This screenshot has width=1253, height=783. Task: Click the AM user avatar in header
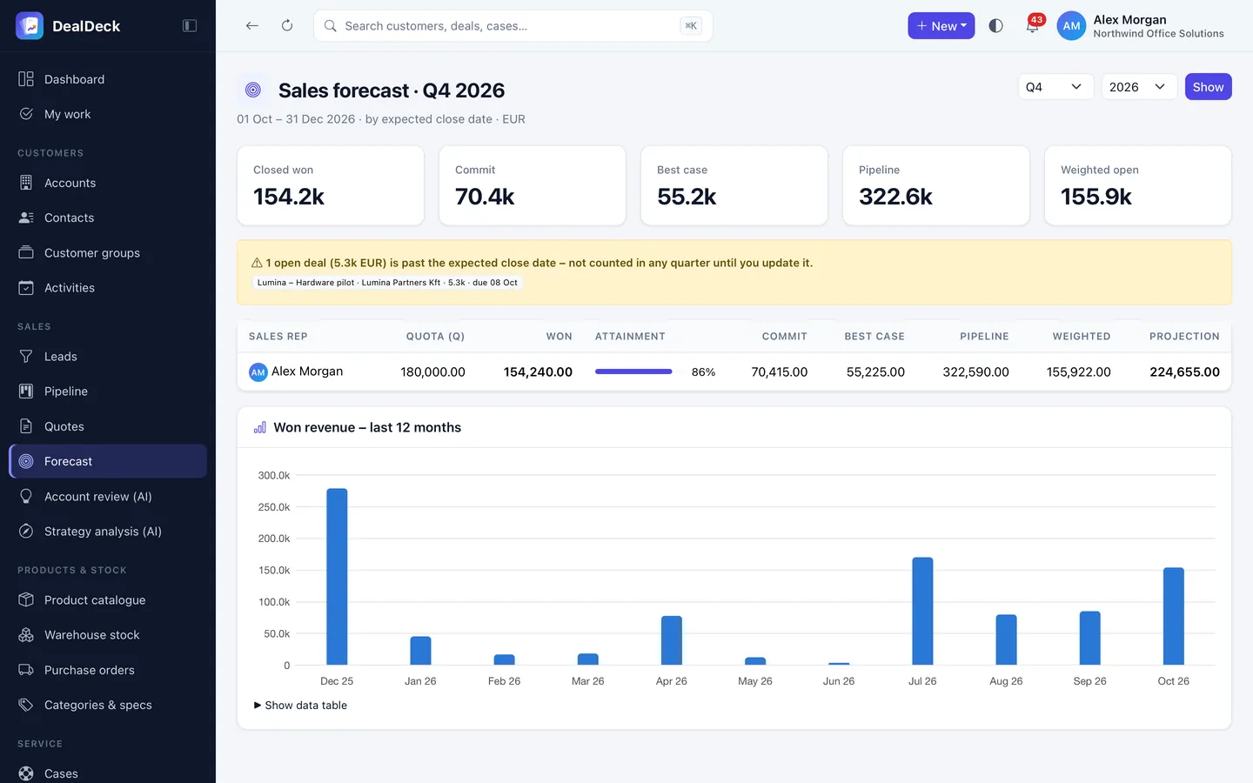click(x=1071, y=26)
